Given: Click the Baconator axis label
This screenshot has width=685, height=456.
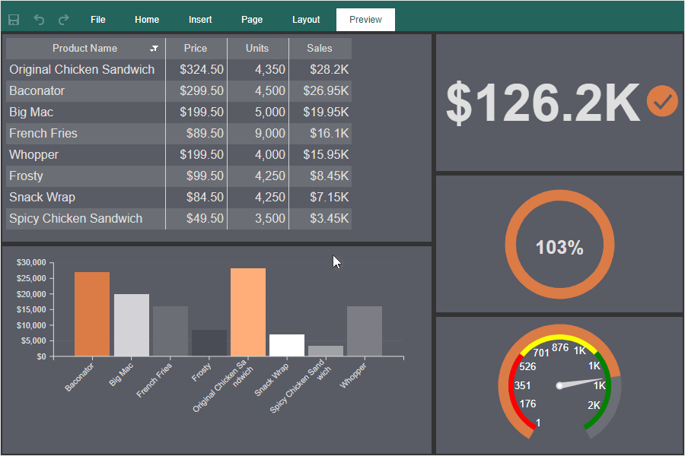Looking at the screenshot, I should point(79,378).
